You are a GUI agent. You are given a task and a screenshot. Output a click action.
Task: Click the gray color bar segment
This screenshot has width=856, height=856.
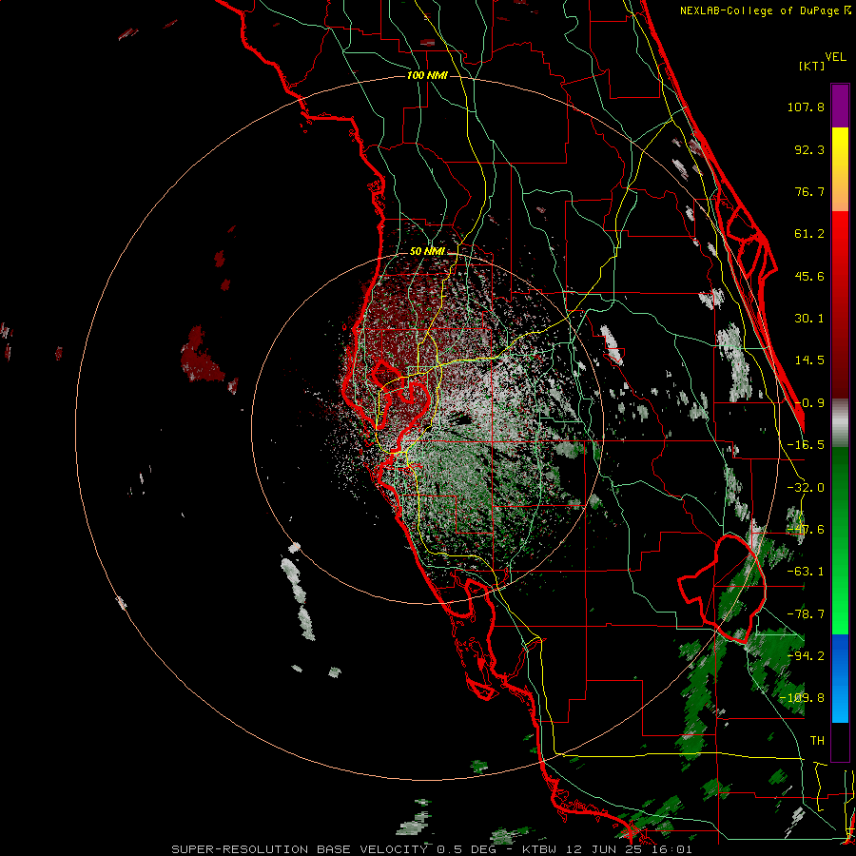840,423
